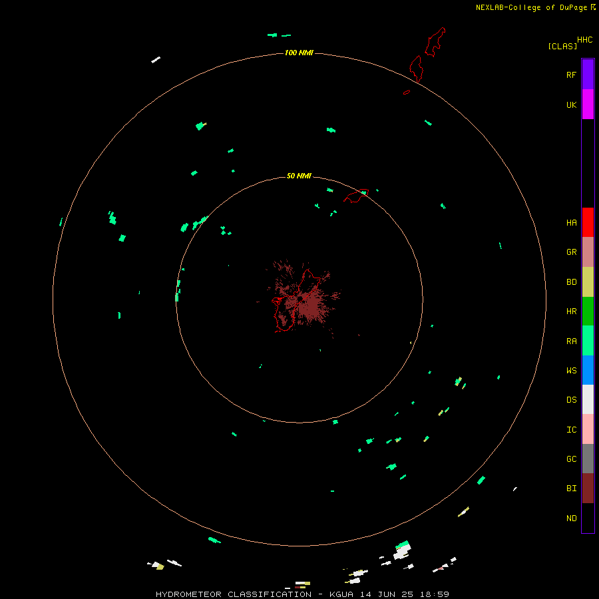Click the ND black legend swatch
The image size is (599, 599).
tap(588, 518)
